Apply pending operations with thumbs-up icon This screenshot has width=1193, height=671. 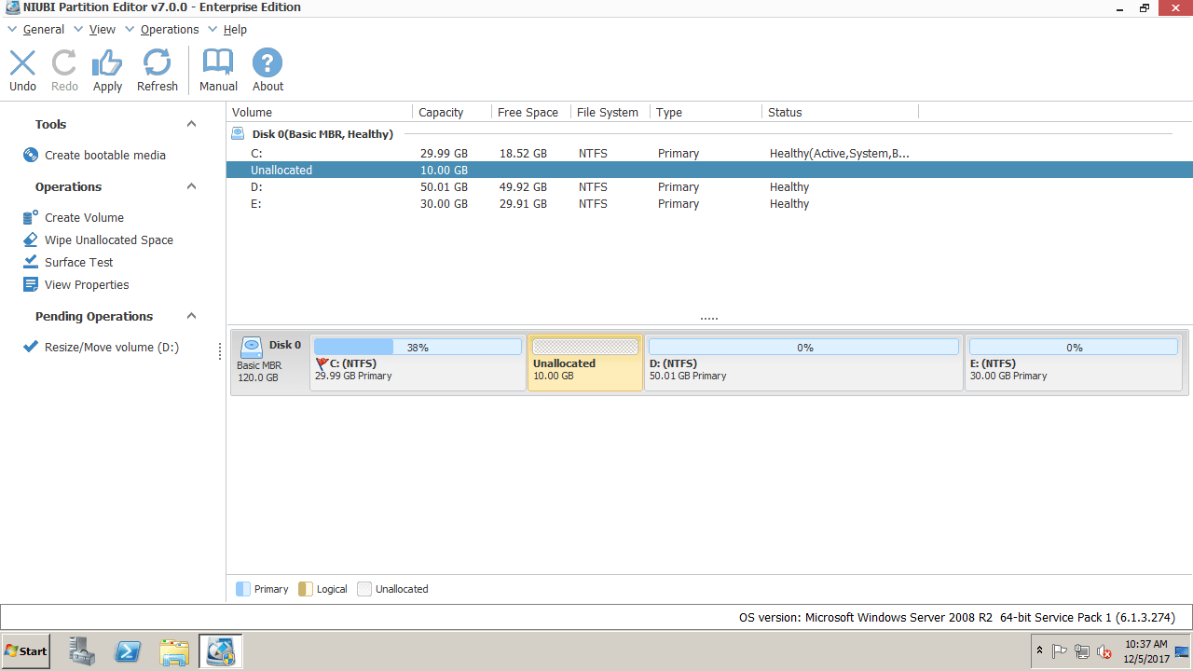[x=107, y=63]
